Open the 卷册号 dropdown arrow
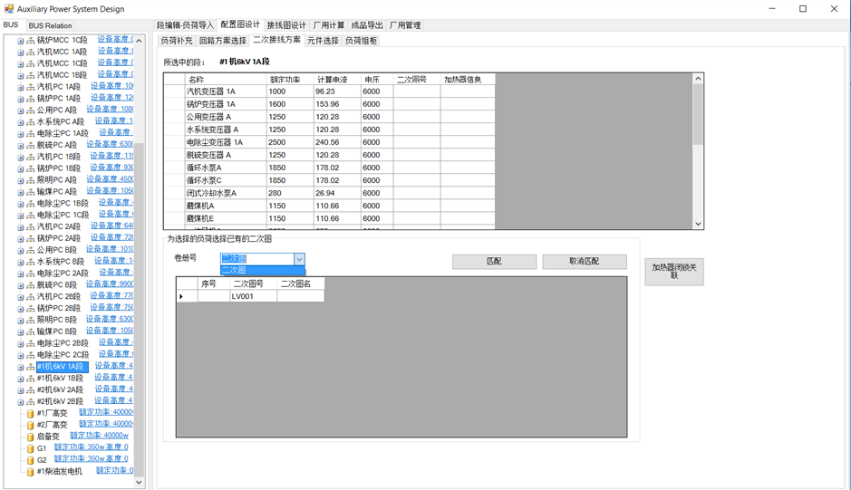The image size is (851, 490). 299,259
